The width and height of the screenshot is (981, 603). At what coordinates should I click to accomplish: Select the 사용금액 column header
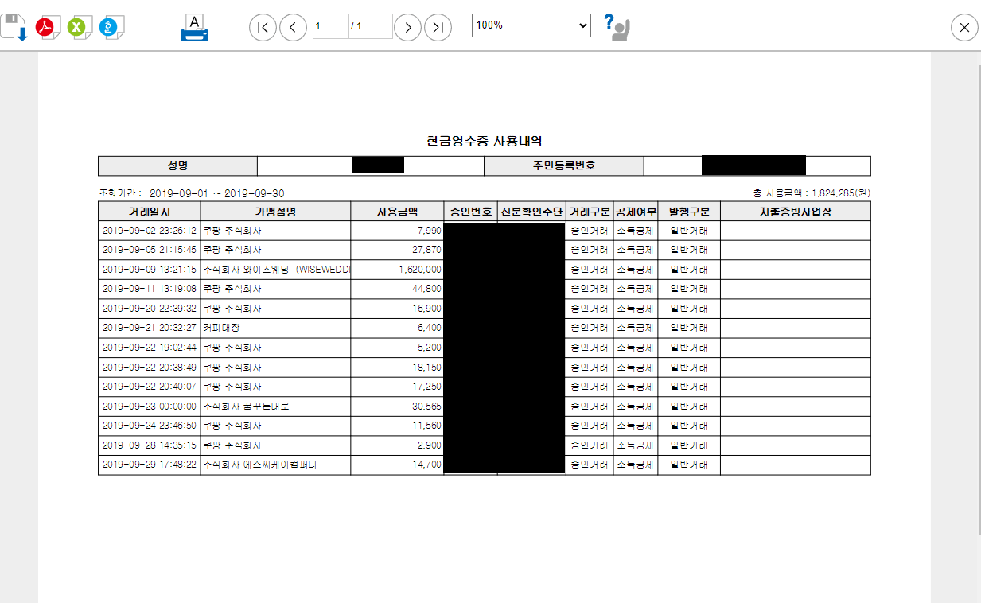coord(397,212)
